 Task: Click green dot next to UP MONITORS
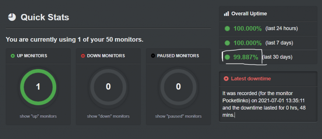coord(13,56)
